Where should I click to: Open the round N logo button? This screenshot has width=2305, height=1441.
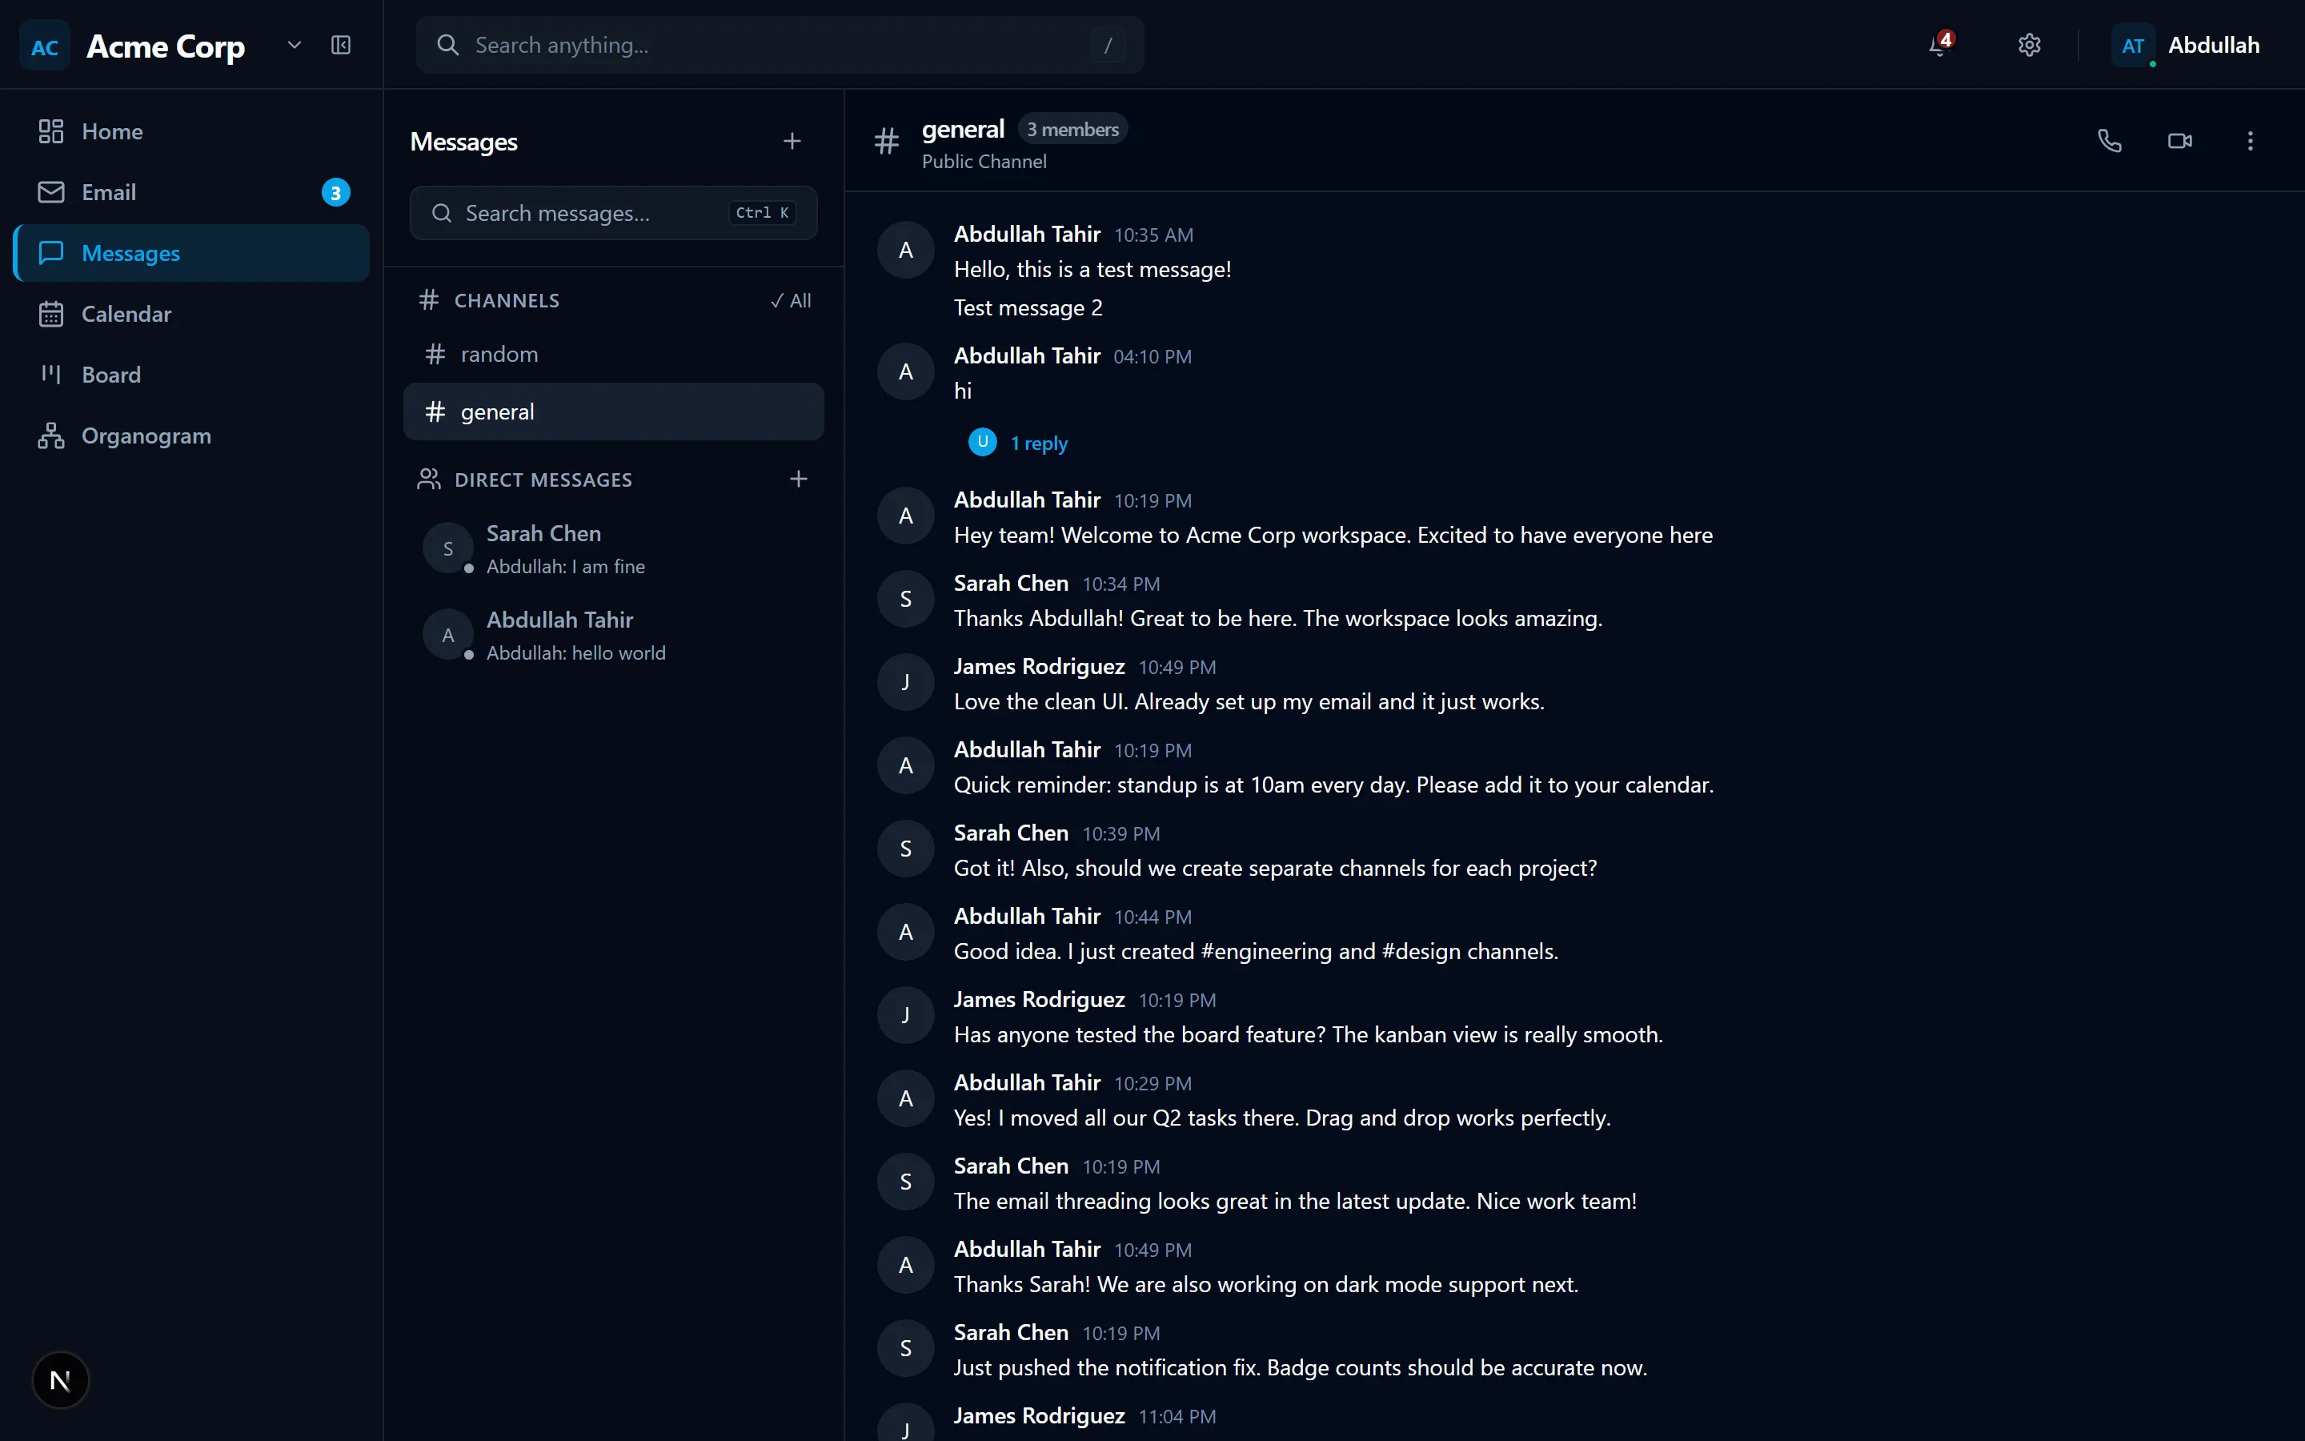coord(60,1379)
